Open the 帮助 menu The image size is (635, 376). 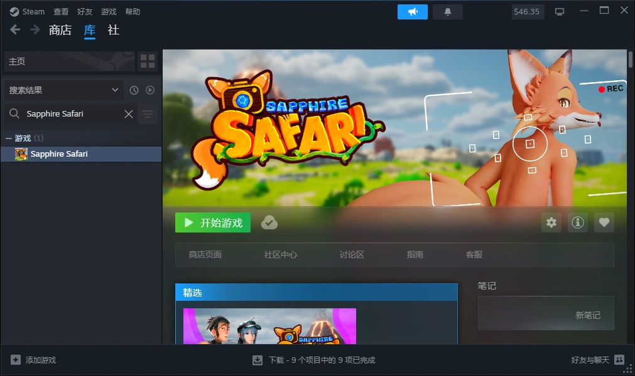[x=133, y=12]
